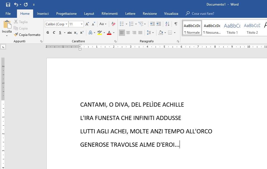Open the multilevel list menu

coord(142,24)
